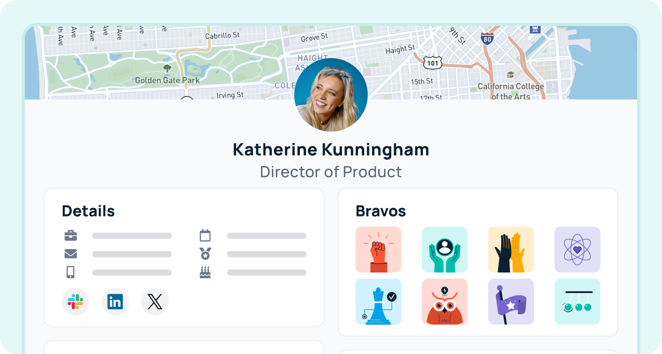Open the purple star flag bravo badge
Viewport: 662px width, 354px height.
(511, 302)
